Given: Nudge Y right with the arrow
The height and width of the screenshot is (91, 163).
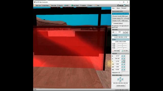Looking at the screenshot, I should [x=124, y=59].
